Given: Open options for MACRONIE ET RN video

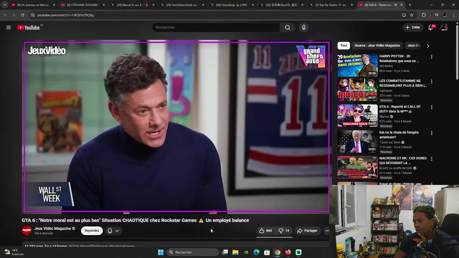Looking at the screenshot, I should click(x=431, y=159).
